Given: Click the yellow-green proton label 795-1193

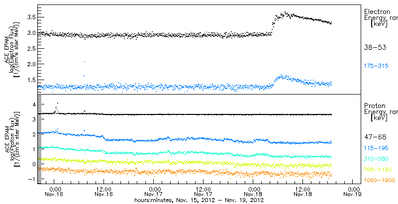Looking at the screenshot, I should pos(378,170).
